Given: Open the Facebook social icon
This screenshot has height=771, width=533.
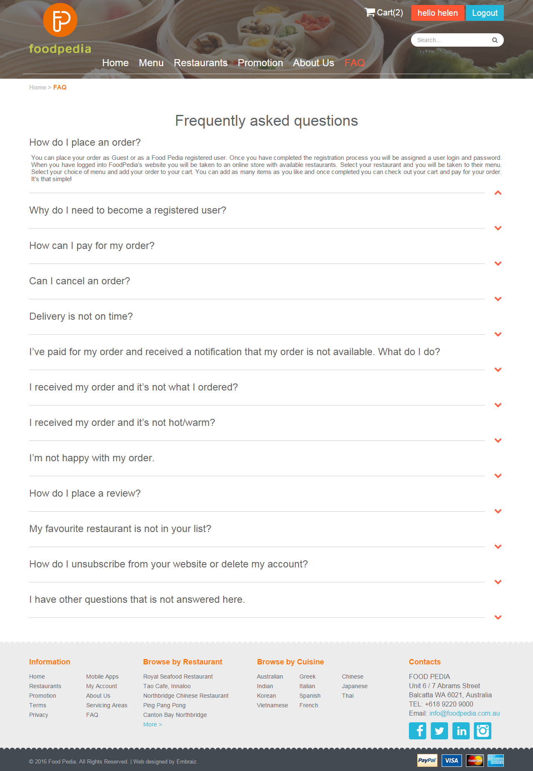Looking at the screenshot, I should [x=417, y=731].
